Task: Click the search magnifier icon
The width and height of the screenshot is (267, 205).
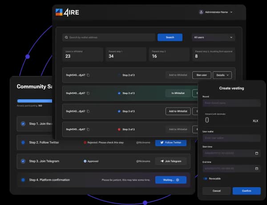Action: coord(66,37)
